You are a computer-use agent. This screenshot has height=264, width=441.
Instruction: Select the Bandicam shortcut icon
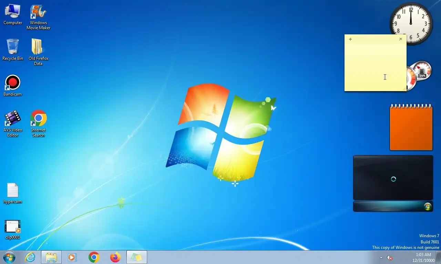point(13,86)
